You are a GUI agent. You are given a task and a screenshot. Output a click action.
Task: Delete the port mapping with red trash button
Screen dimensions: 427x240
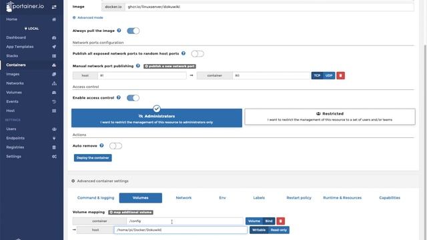pos(340,75)
